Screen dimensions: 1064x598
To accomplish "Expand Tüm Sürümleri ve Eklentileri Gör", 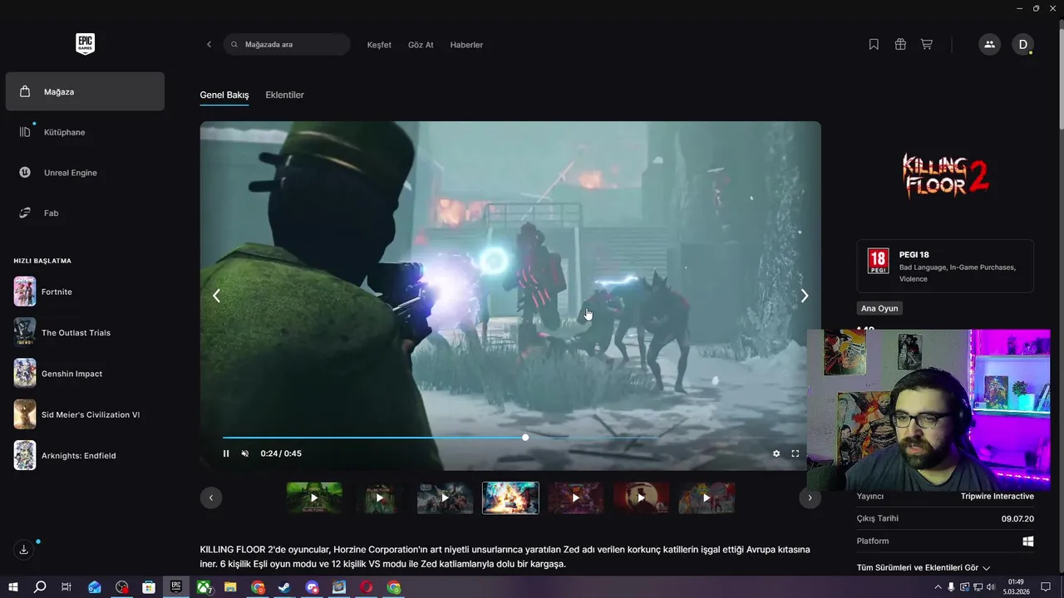I will point(924,568).
